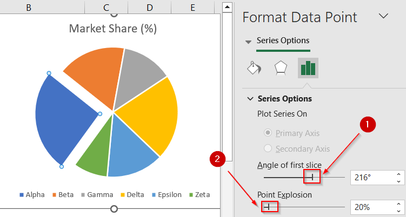Decrease the angle of first slice value
406x217 pixels.
[399, 181]
